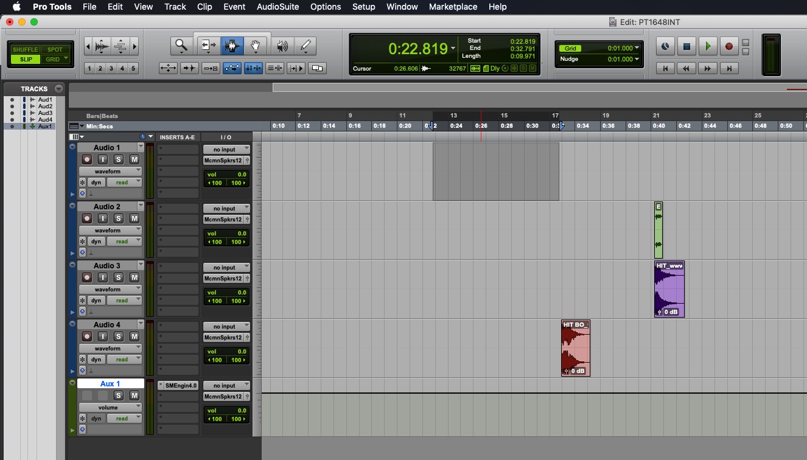Open the Apple menu
This screenshot has height=460, width=807.
tap(16, 7)
